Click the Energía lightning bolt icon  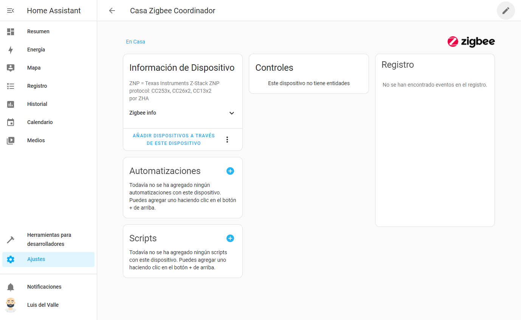click(11, 50)
